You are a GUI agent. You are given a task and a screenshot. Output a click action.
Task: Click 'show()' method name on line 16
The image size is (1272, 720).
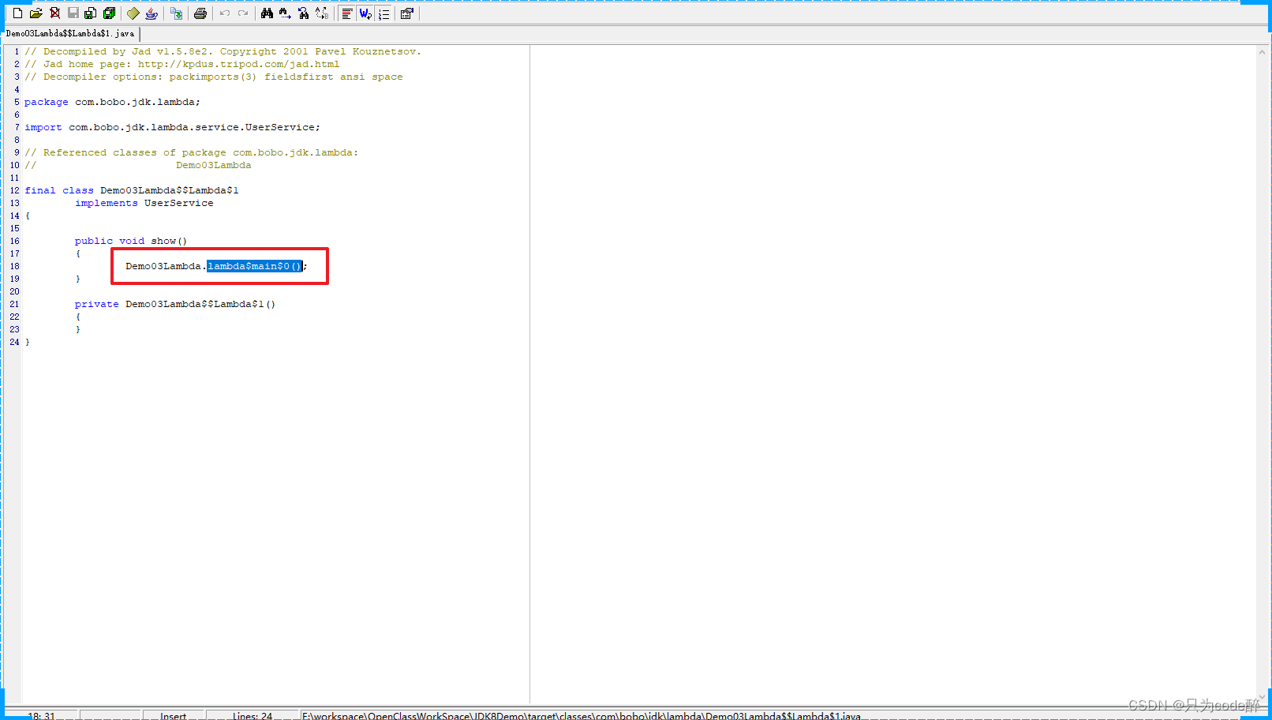click(x=169, y=241)
